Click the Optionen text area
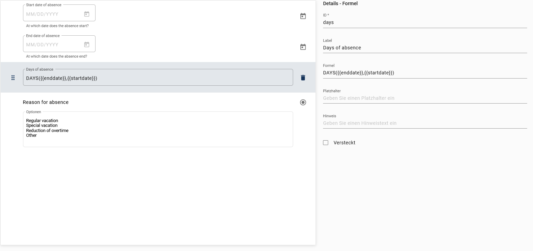This screenshot has height=251, width=533. pyautogui.click(x=158, y=129)
